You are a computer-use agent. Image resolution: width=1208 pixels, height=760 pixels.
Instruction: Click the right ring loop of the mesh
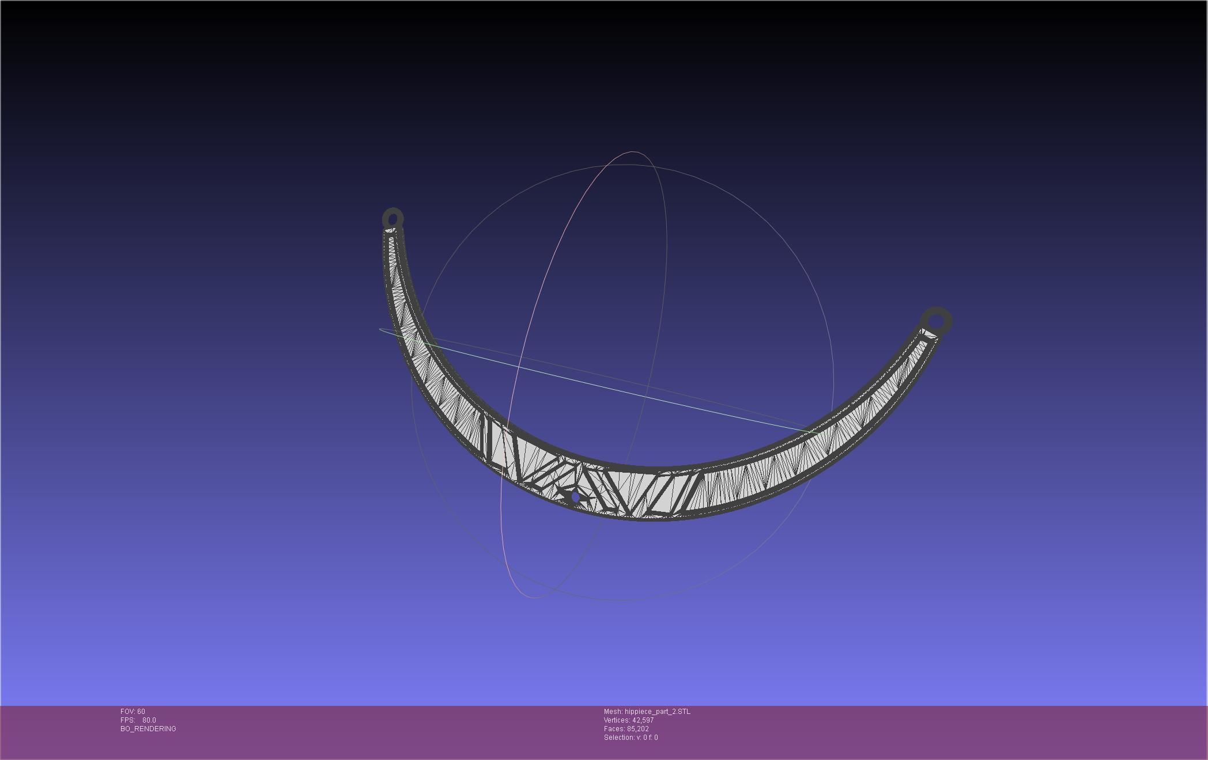936,321
